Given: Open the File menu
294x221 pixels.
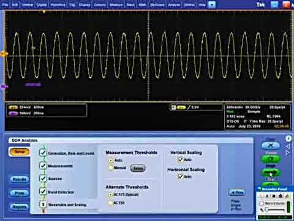Looking at the screenshot, I should pyautogui.click(x=5, y=4).
